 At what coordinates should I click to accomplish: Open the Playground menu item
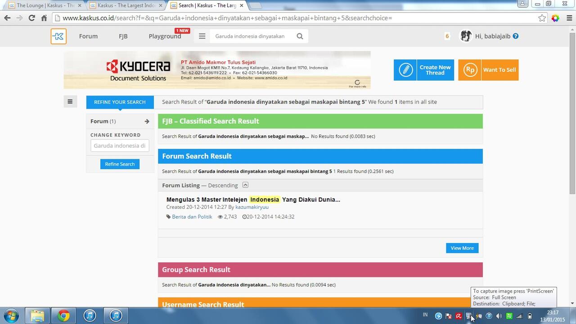tap(165, 36)
